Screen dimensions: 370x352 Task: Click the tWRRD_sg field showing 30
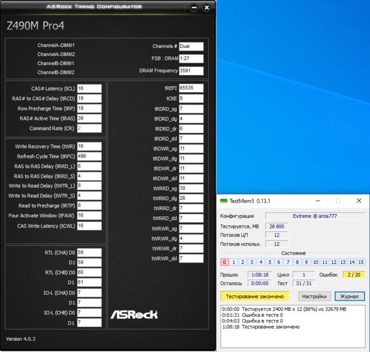191,188
